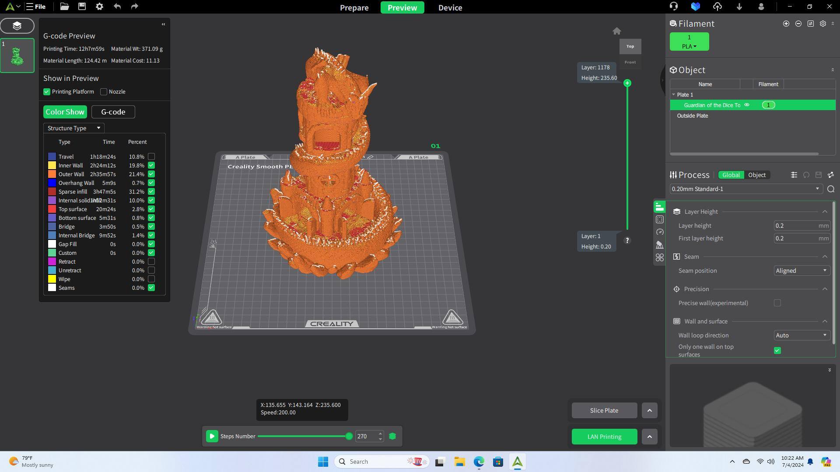Viewport: 840px width, 472px height.
Task: Toggle eye icon for Guardian object
Action: click(x=747, y=105)
